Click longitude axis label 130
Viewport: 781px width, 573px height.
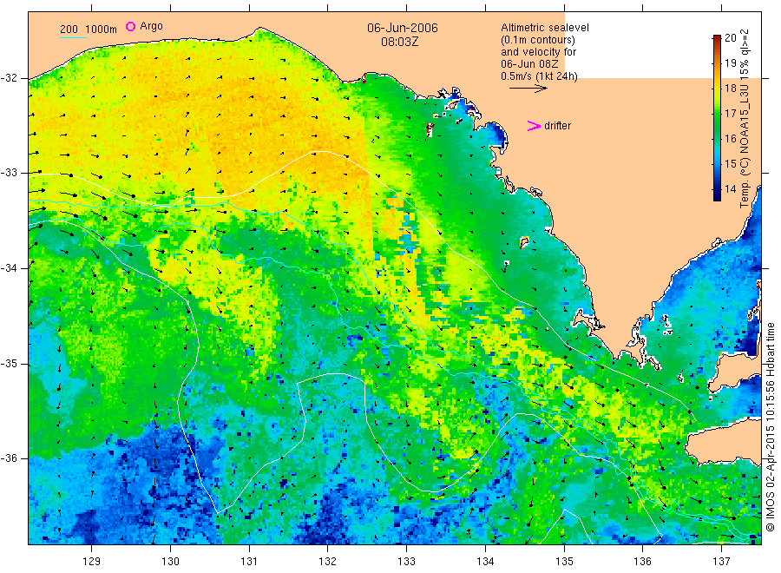(170, 562)
